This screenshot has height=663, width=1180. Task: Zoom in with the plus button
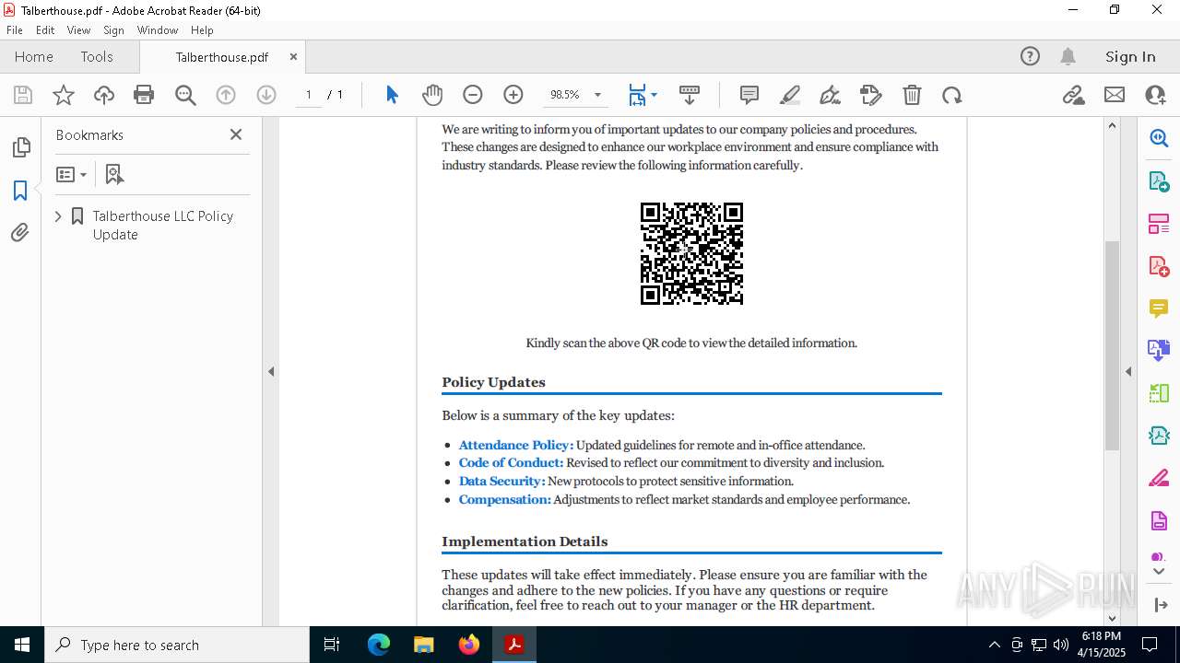click(513, 95)
